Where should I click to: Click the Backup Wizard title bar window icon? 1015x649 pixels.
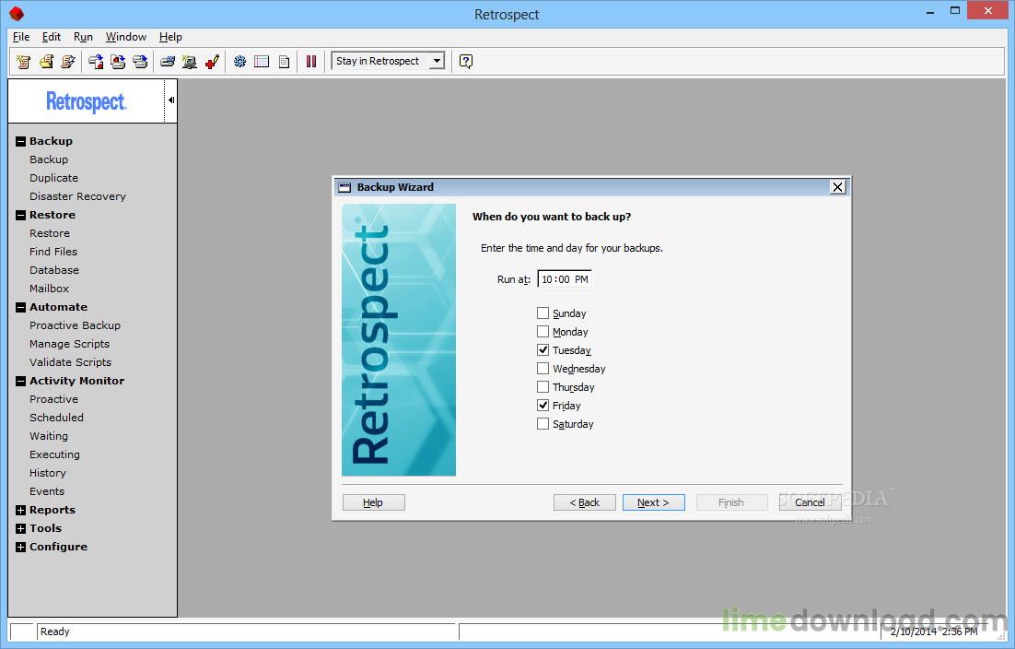click(x=345, y=187)
